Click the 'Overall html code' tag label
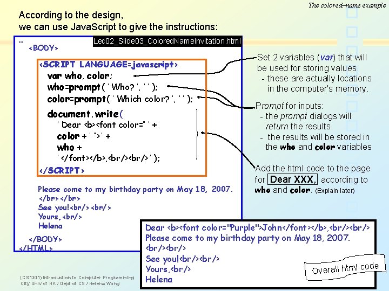389x291 pixels. (x=345, y=268)
